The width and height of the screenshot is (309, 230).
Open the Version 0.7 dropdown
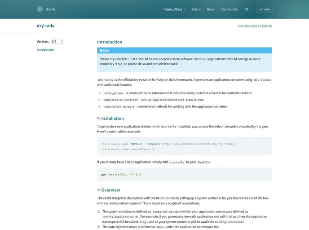tap(57, 41)
